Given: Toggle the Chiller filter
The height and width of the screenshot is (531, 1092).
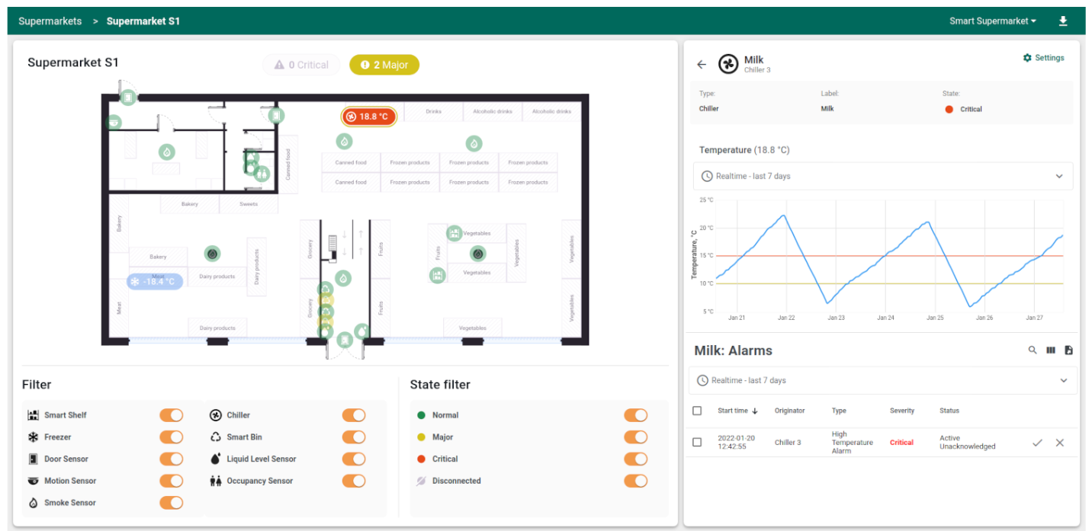Looking at the screenshot, I should tap(354, 415).
